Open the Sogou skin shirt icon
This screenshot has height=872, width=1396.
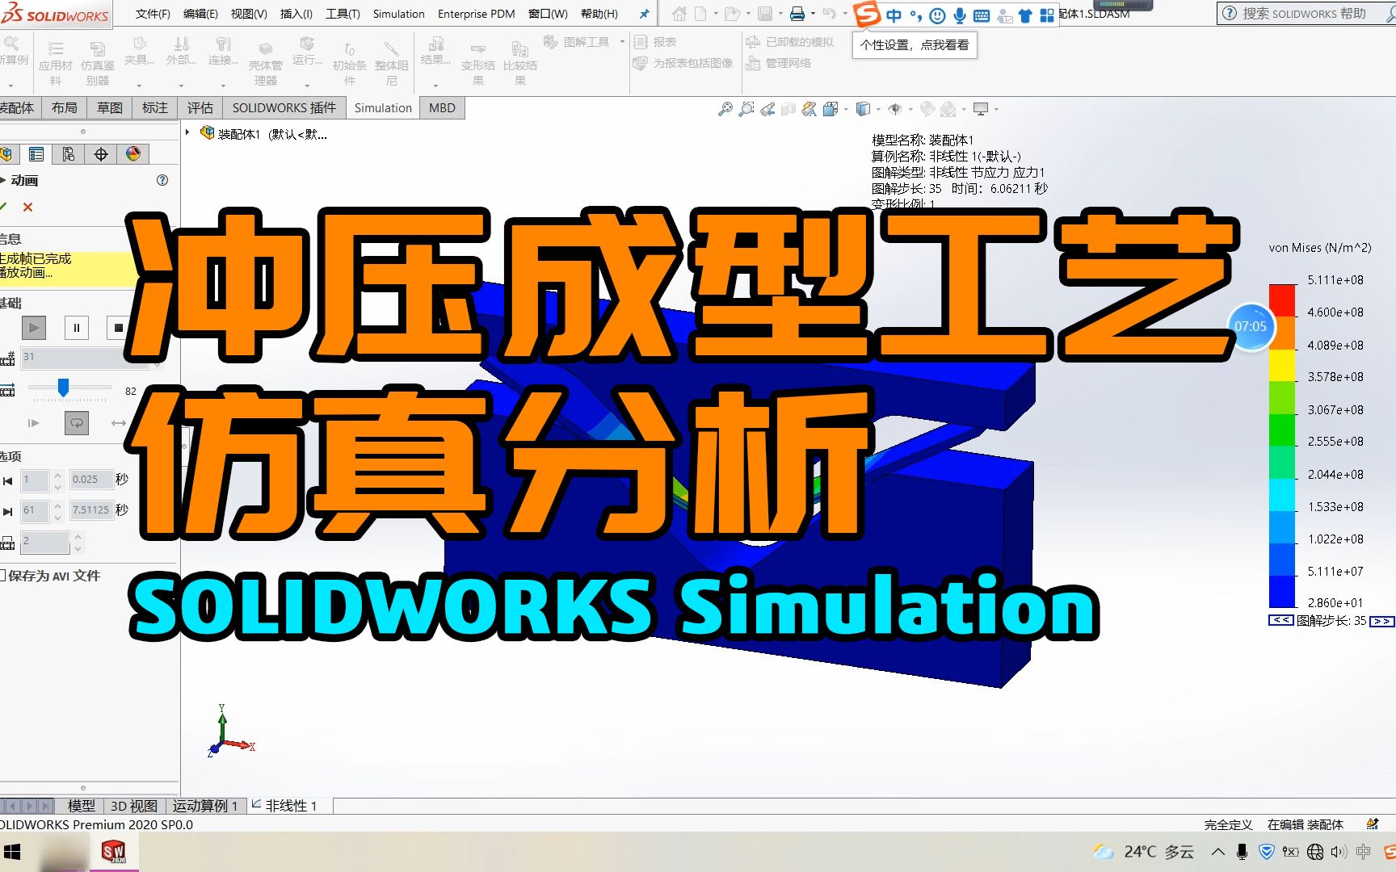tap(1025, 15)
